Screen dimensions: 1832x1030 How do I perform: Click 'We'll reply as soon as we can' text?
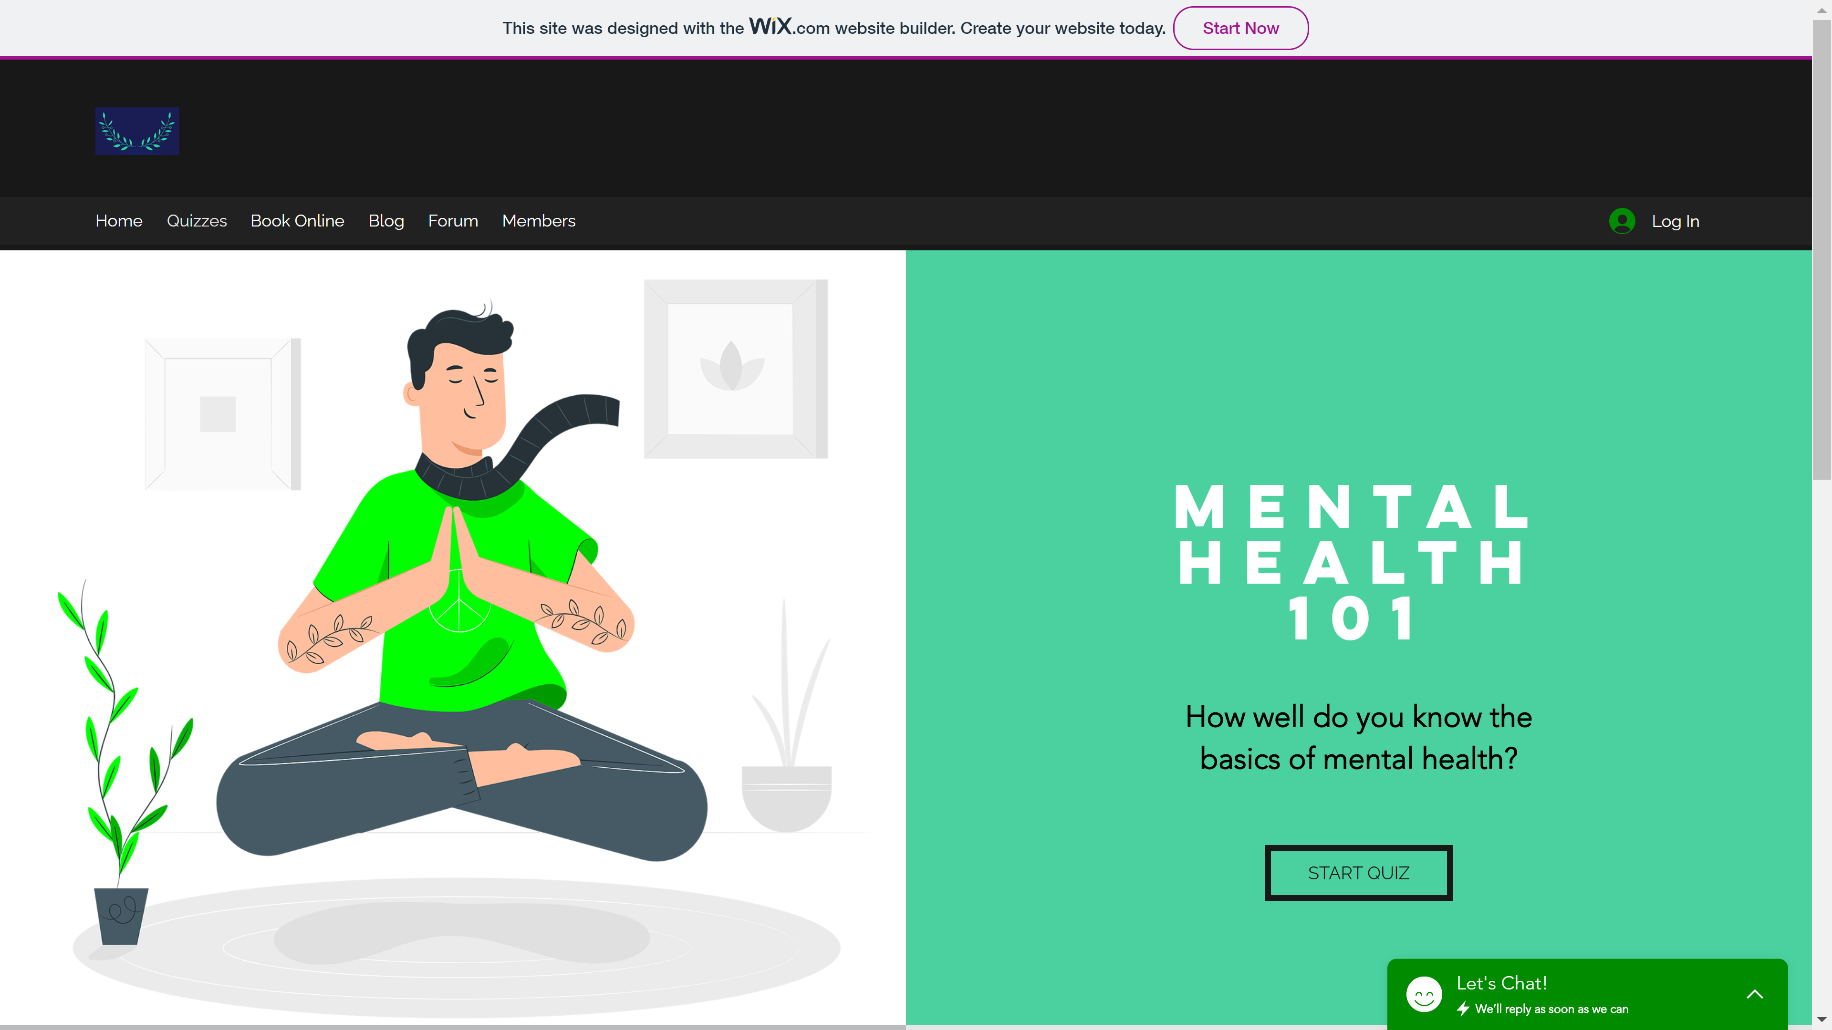point(1551,1009)
